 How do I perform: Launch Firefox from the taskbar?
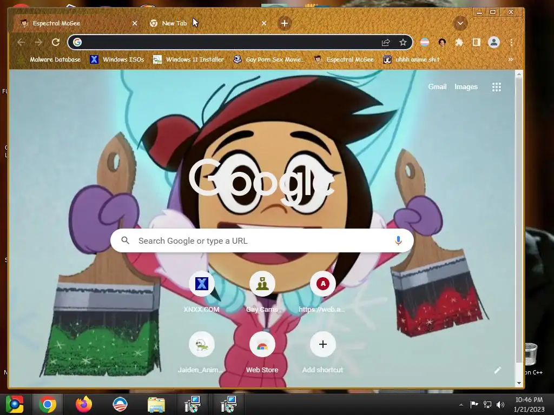84,404
